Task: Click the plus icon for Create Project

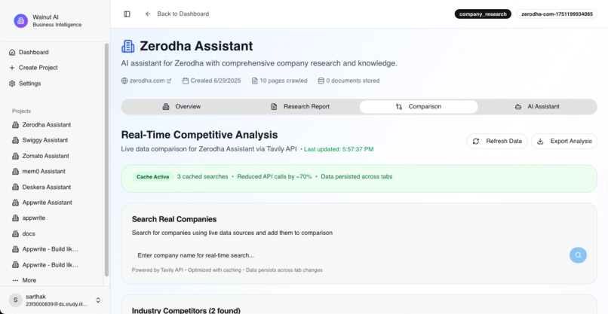Action: click(x=12, y=68)
